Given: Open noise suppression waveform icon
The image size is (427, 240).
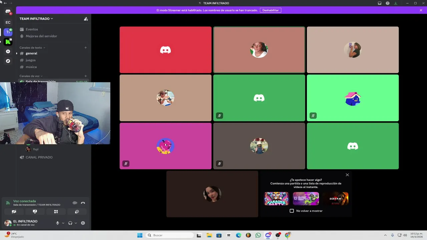Looking at the screenshot, I should coord(75,203).
